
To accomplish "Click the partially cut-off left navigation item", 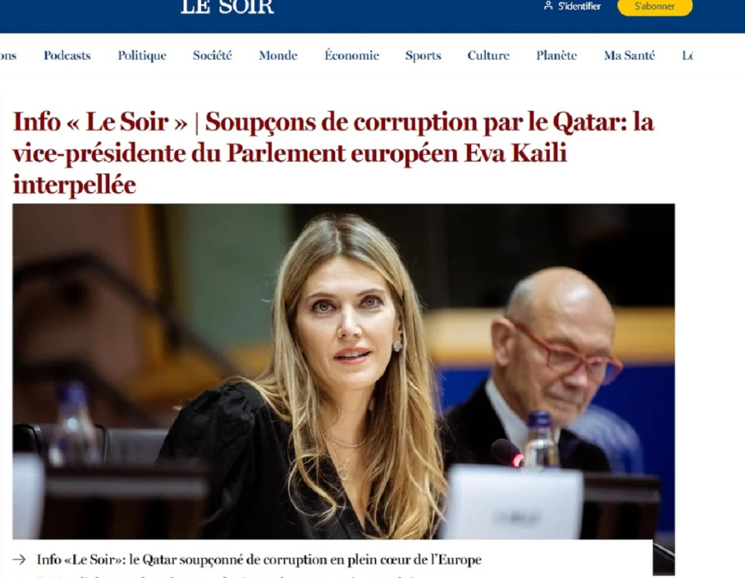I will pos(8,56).
